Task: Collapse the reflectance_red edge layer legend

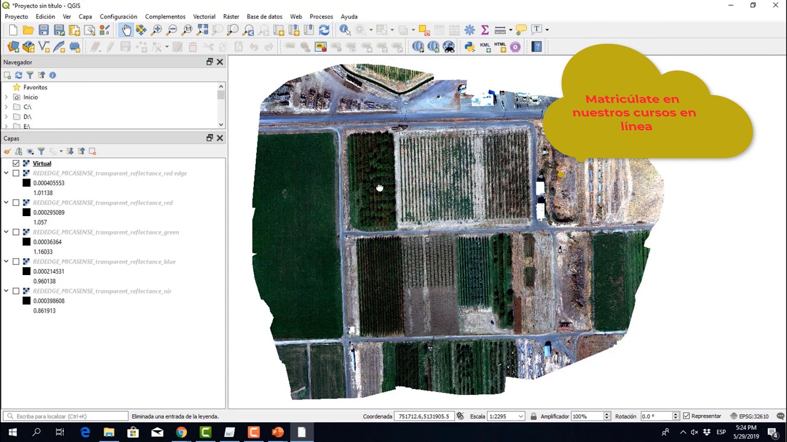Action: click(6, 173)
